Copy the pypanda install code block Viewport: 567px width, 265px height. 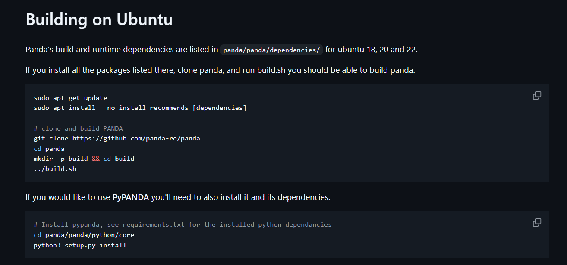537,223
